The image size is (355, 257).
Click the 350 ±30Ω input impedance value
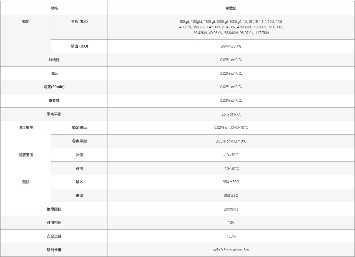point(231,182)
